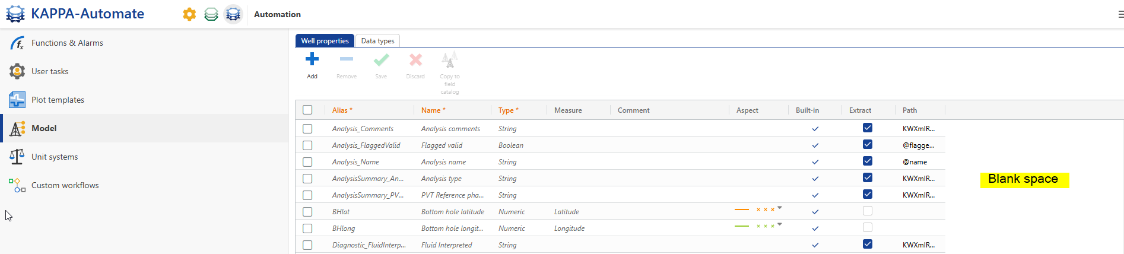Image resolution: width=1124 pixels, height=254 pixels.
Task: Switch to the Well properties tab
Action: 325,40
